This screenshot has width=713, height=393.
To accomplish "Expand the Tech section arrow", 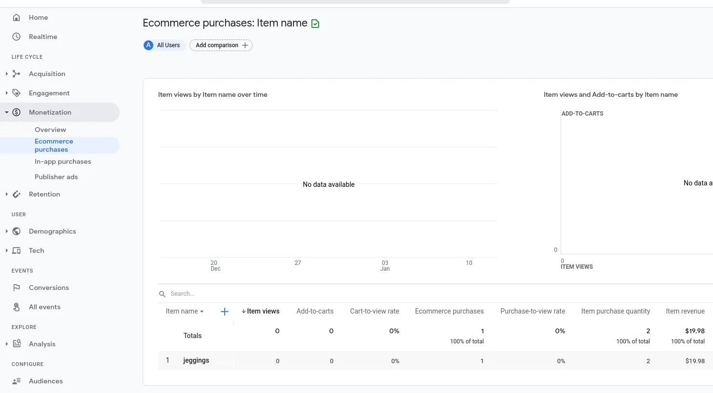I will pos(6,250).
